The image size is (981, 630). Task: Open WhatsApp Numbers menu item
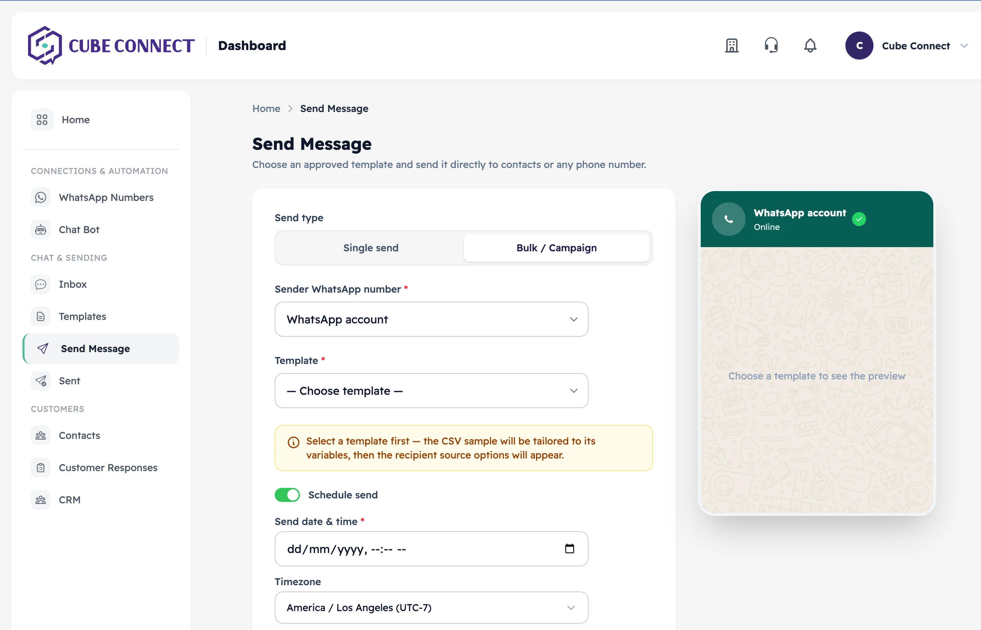click(101, 198)
